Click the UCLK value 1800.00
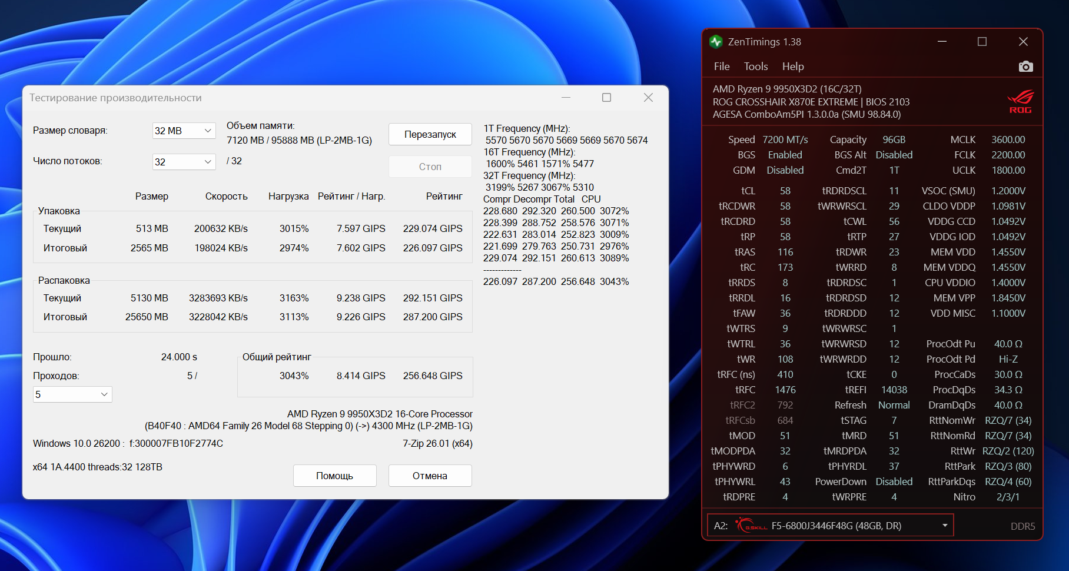This screenshot has height=571, width=1069. pos(1008,170)
